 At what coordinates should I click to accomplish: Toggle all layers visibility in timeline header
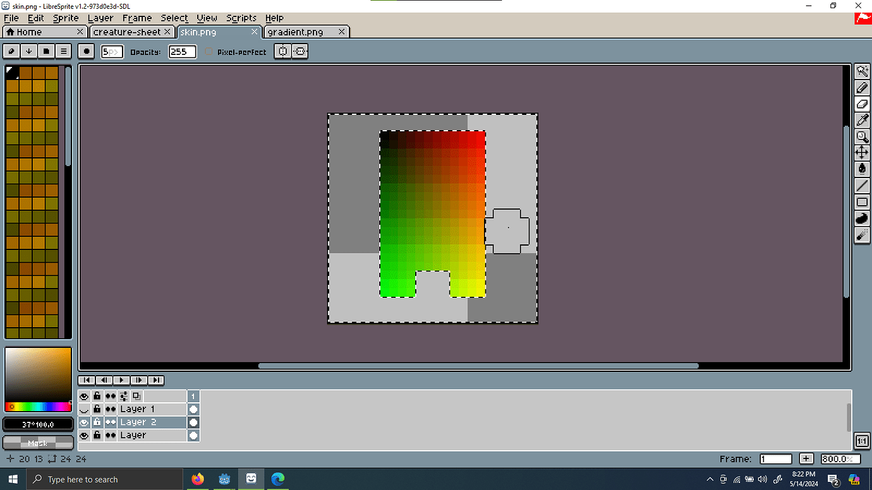click(x=84, y=396)
